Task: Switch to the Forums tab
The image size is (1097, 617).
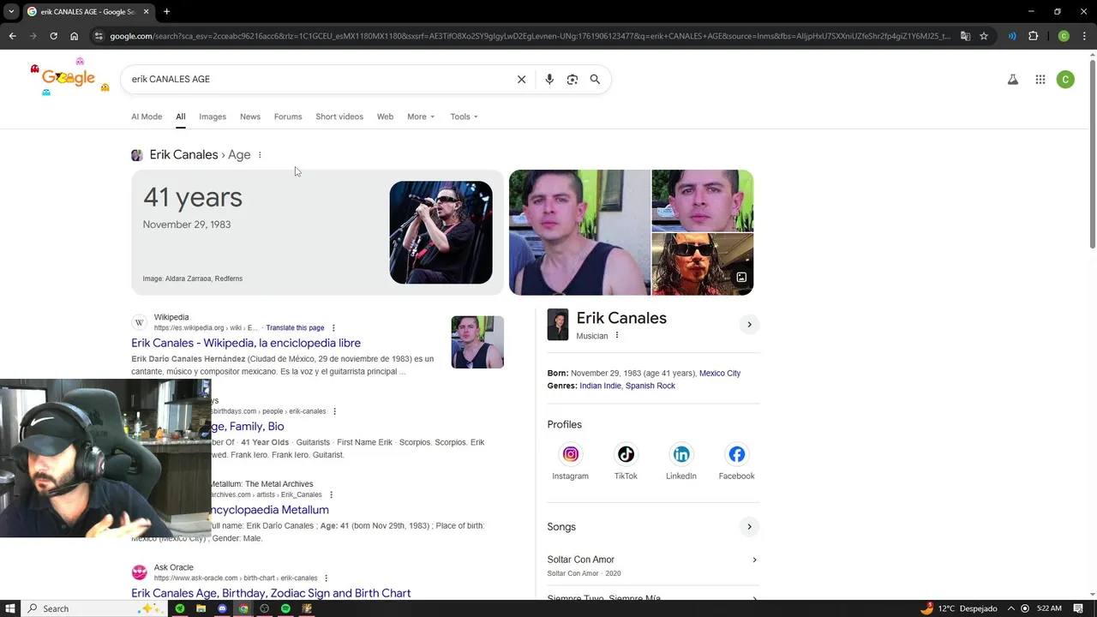Action: 288,117
